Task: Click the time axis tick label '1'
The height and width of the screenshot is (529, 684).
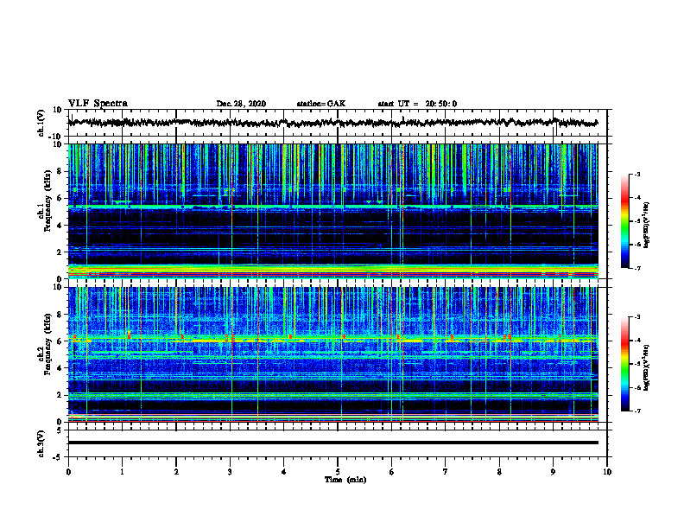Action: (122, 472)
